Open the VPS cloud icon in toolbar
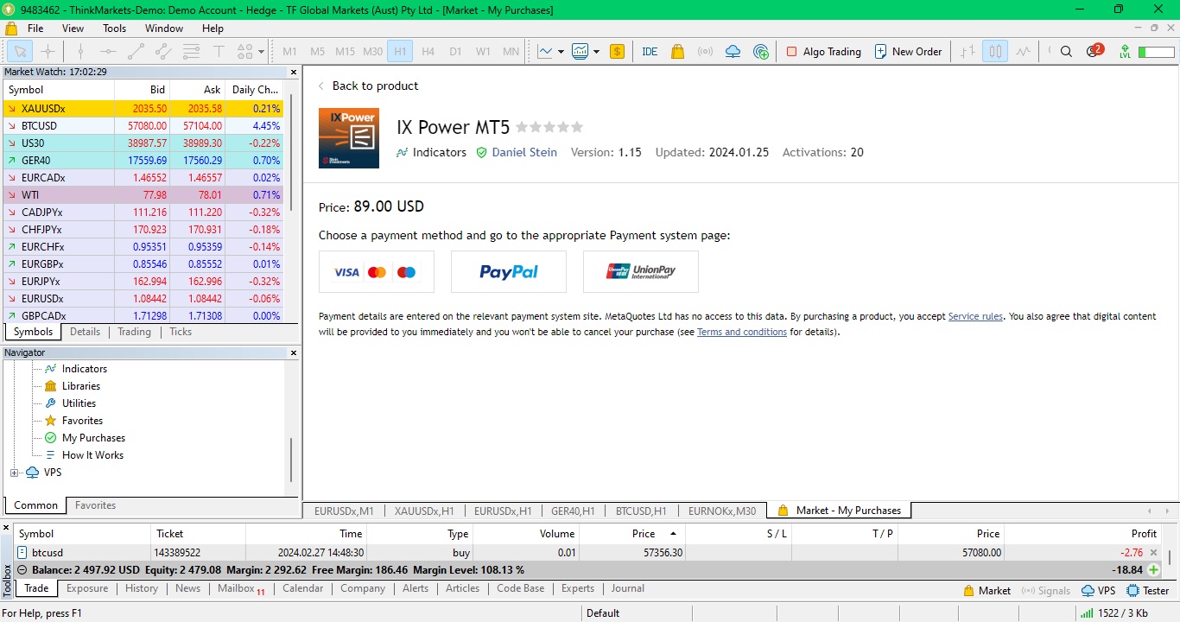This screenshot has height=622, width=1180. 733,52
